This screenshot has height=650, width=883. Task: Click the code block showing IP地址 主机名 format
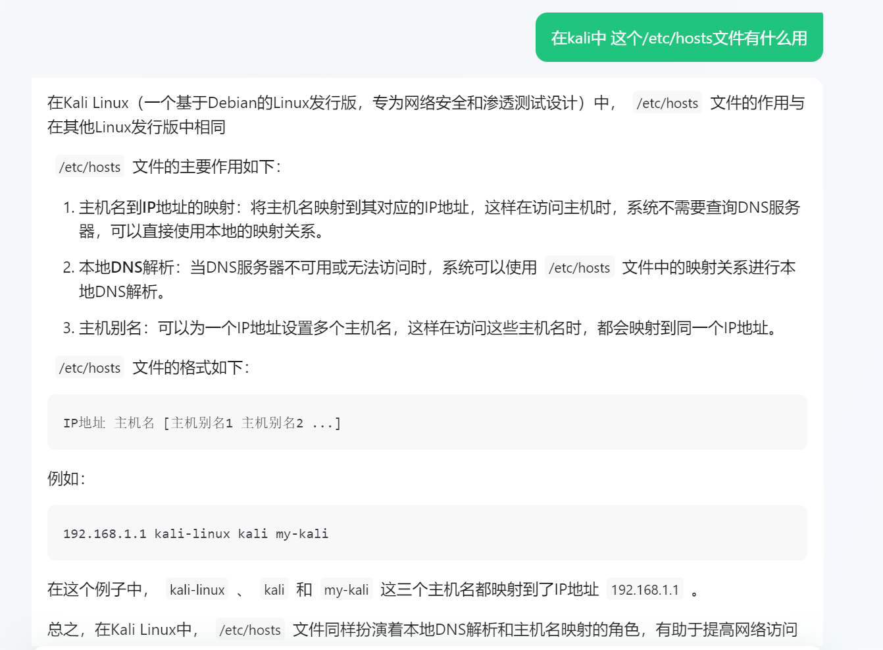pos(426,423)
